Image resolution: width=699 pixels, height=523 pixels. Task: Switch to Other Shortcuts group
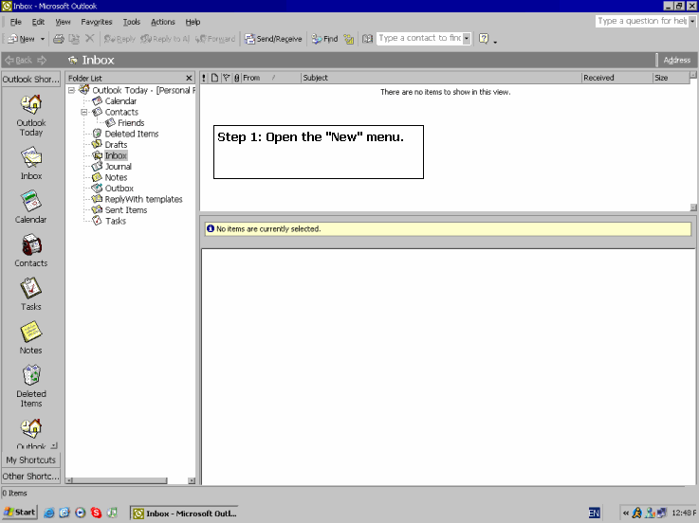[30, 477]
